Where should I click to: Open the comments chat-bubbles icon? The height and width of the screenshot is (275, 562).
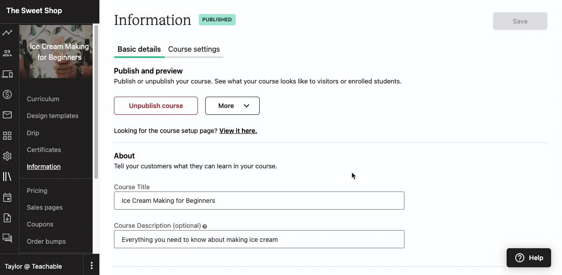tap(7, 238)
